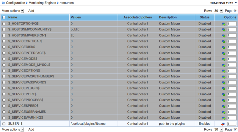Click the duplicate count field for $_SERVICECRITICAL$

click(231, 41)
